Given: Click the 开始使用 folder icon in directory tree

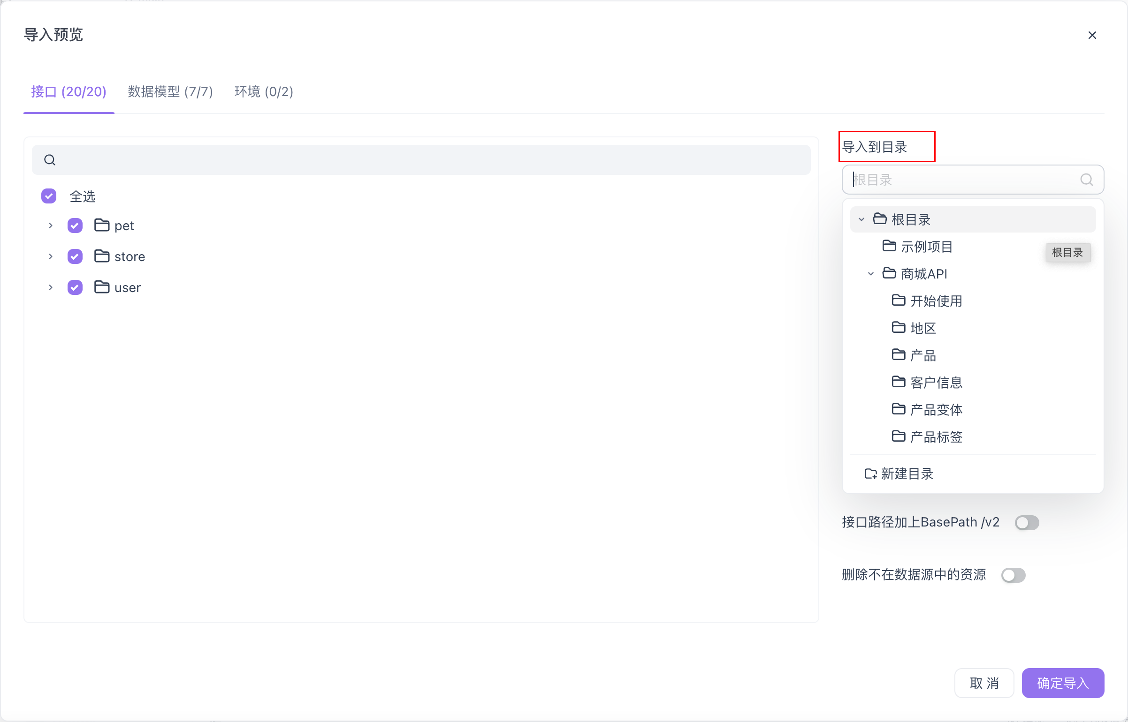Looking at the screenshot, I should click(899, 301).
